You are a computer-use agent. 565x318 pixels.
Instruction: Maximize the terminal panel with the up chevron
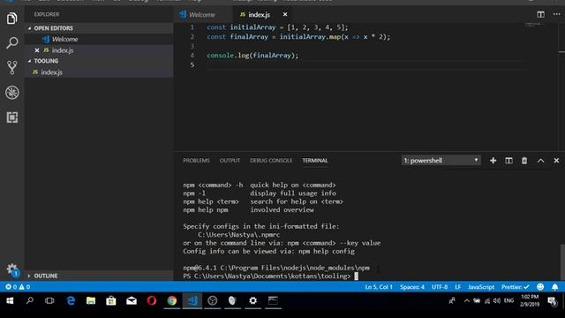click(540, 161)
